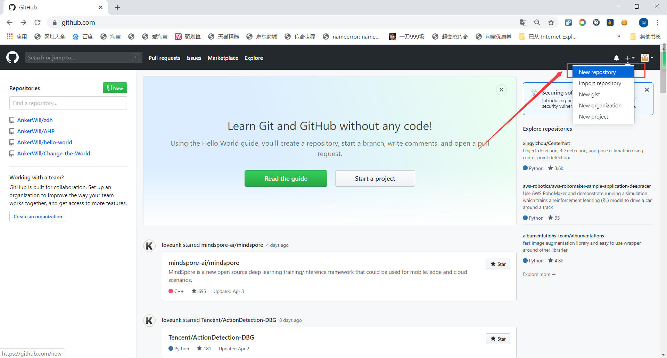This screenshot has height=358, width=667.
Task: Open albumentations-team/albumentations repository
Action: coord(563,236)
